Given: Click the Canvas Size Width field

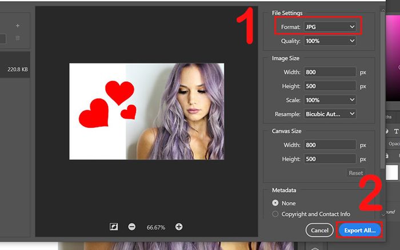Looking at the screenshot, I should click(330, 145).
